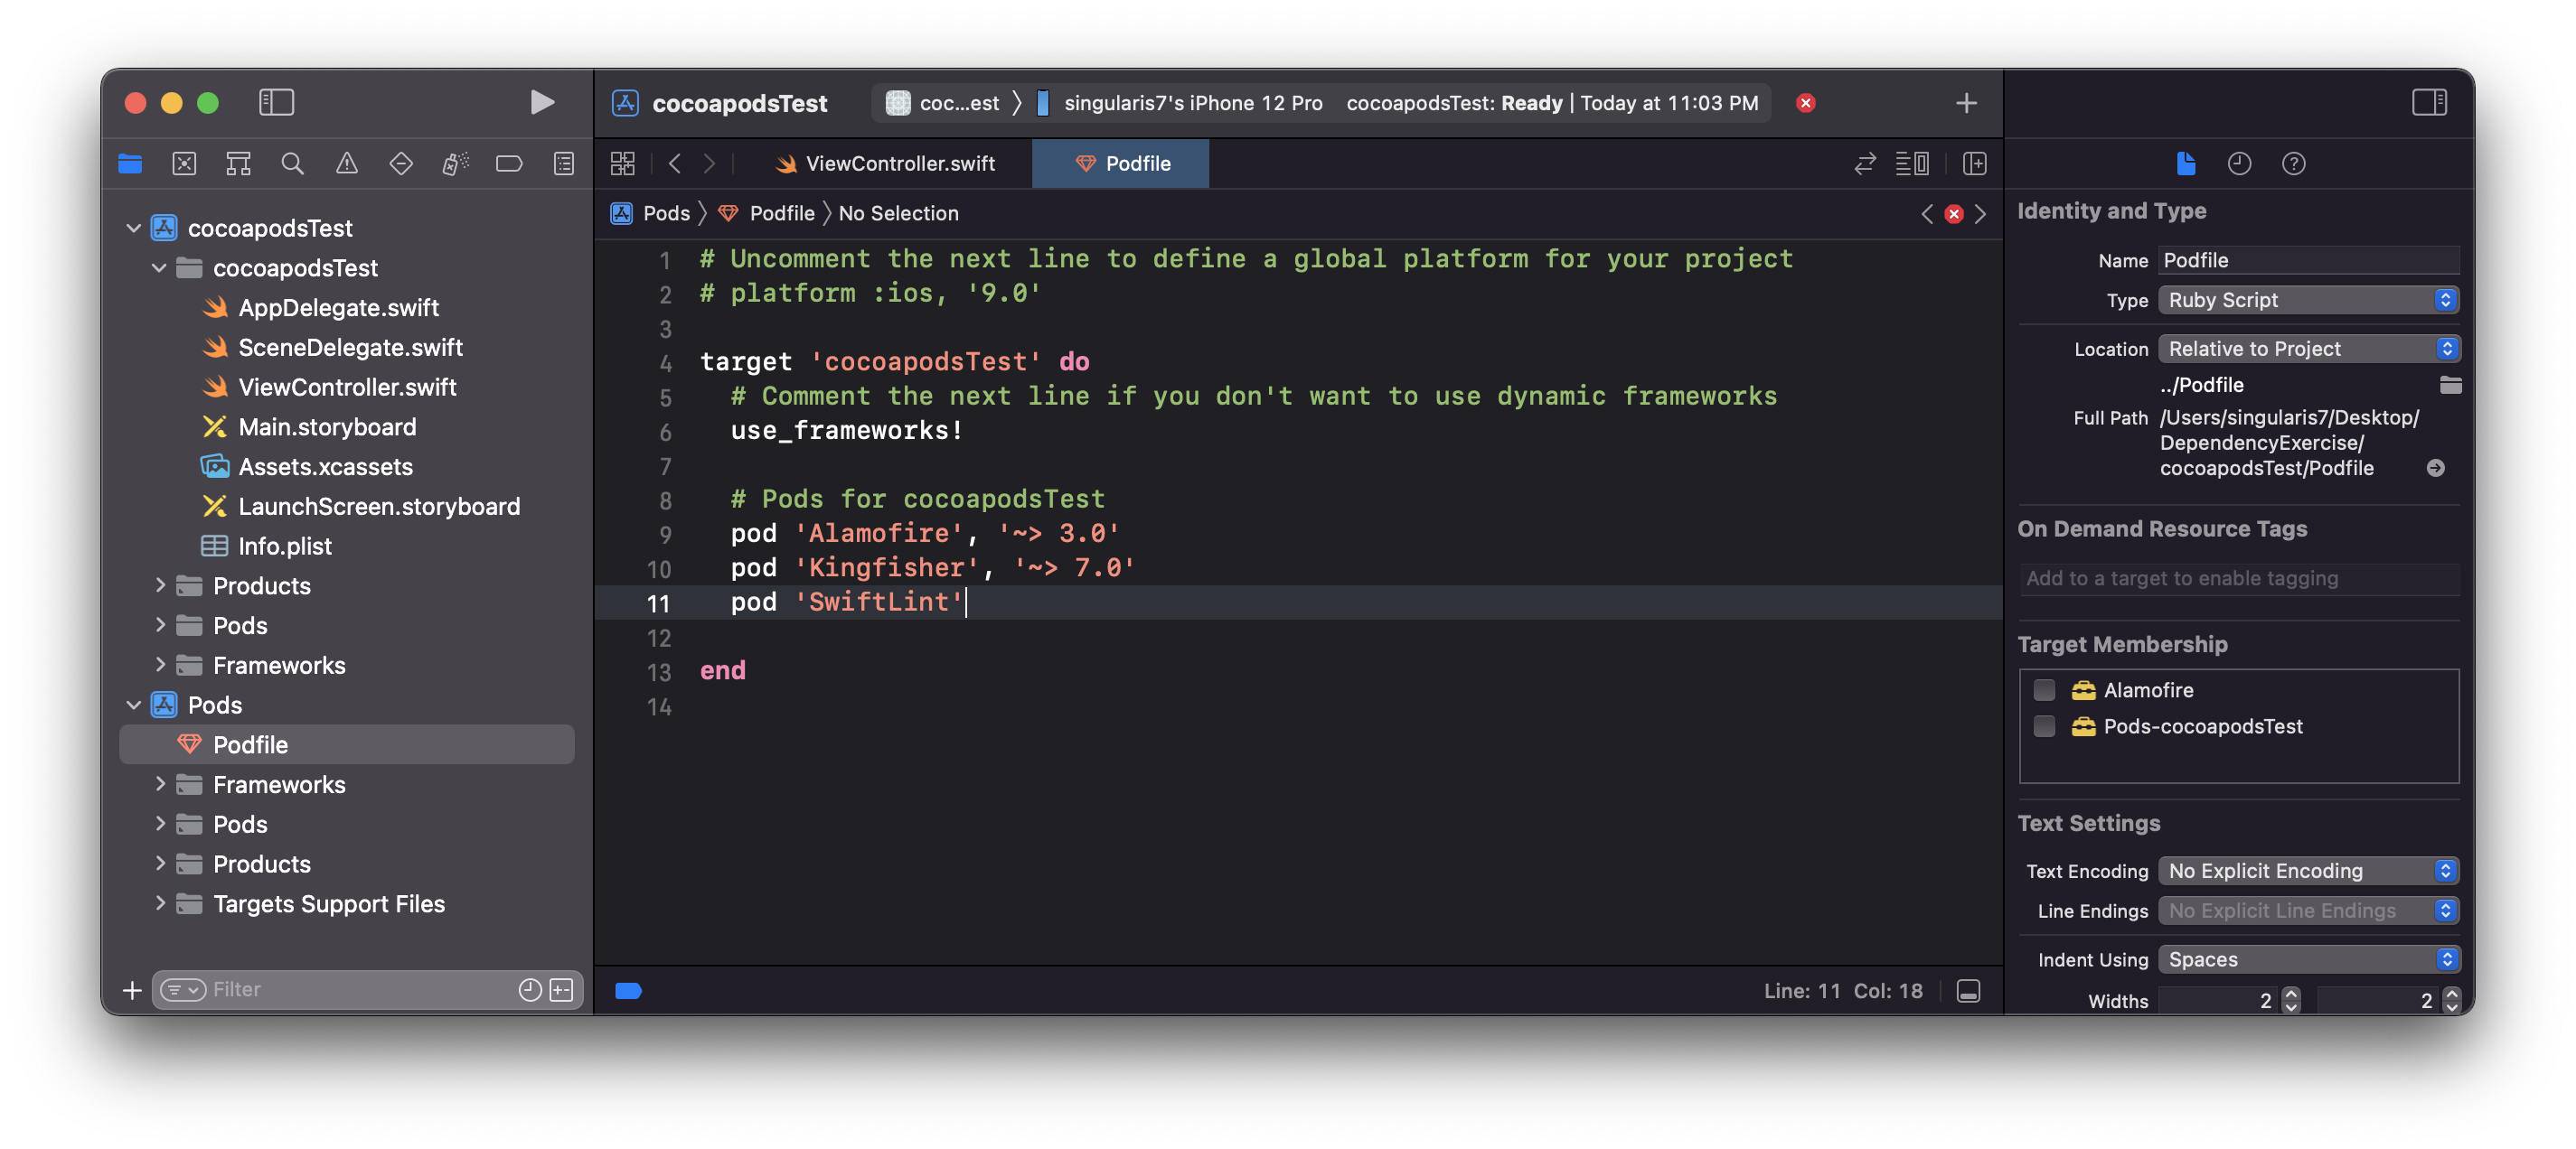Toggle the navigator sidebar visibility

point(276,103)
